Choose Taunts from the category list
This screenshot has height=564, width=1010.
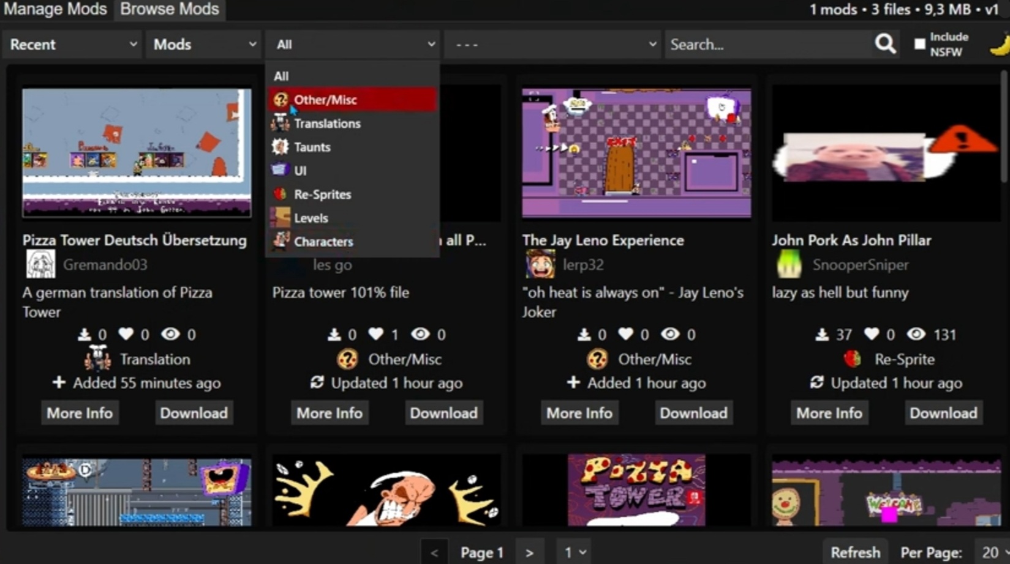coord(353,147)
